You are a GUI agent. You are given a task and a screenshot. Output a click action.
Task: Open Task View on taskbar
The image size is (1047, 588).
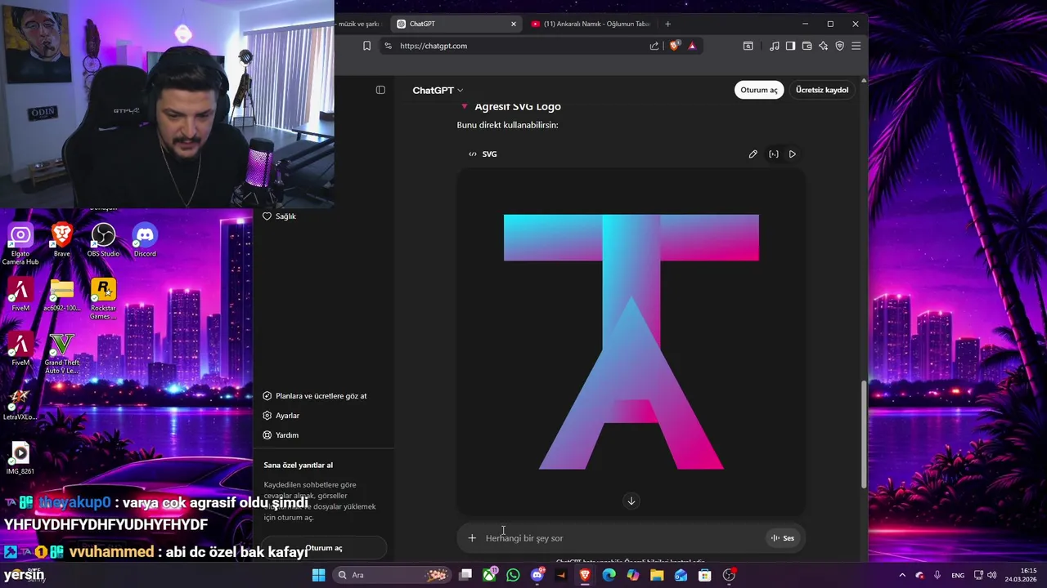pos(465,575)
